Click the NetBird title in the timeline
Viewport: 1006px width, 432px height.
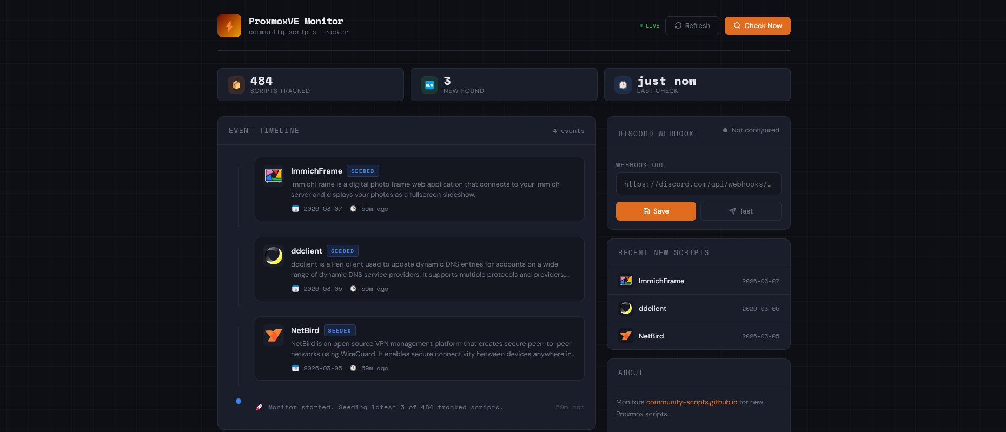point(305,330)
